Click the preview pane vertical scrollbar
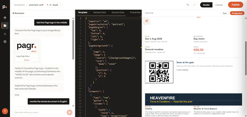 point(246,58)
